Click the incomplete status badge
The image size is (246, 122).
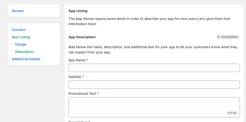228,37
